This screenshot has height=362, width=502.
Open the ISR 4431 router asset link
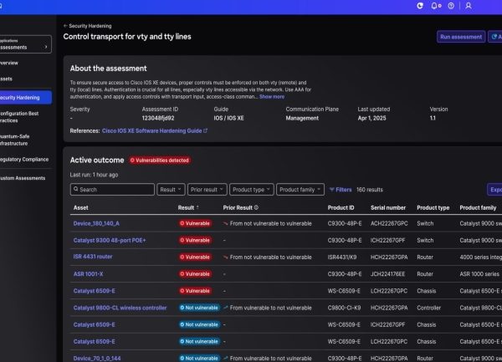click(93, 257)
